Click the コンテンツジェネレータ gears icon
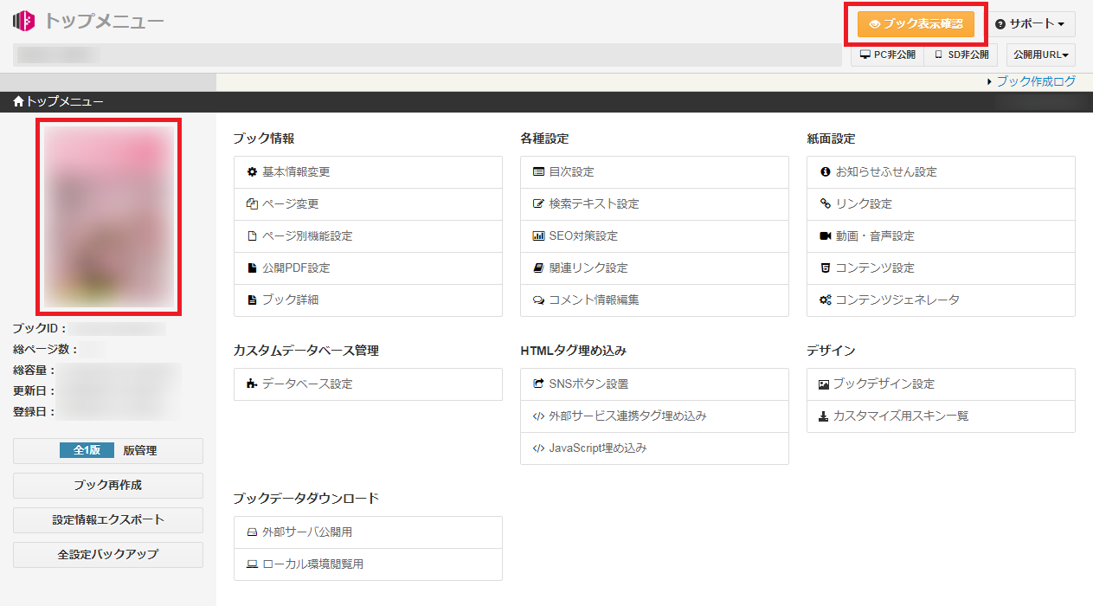This screenshot has height=606, width=1093. (825, 300)
